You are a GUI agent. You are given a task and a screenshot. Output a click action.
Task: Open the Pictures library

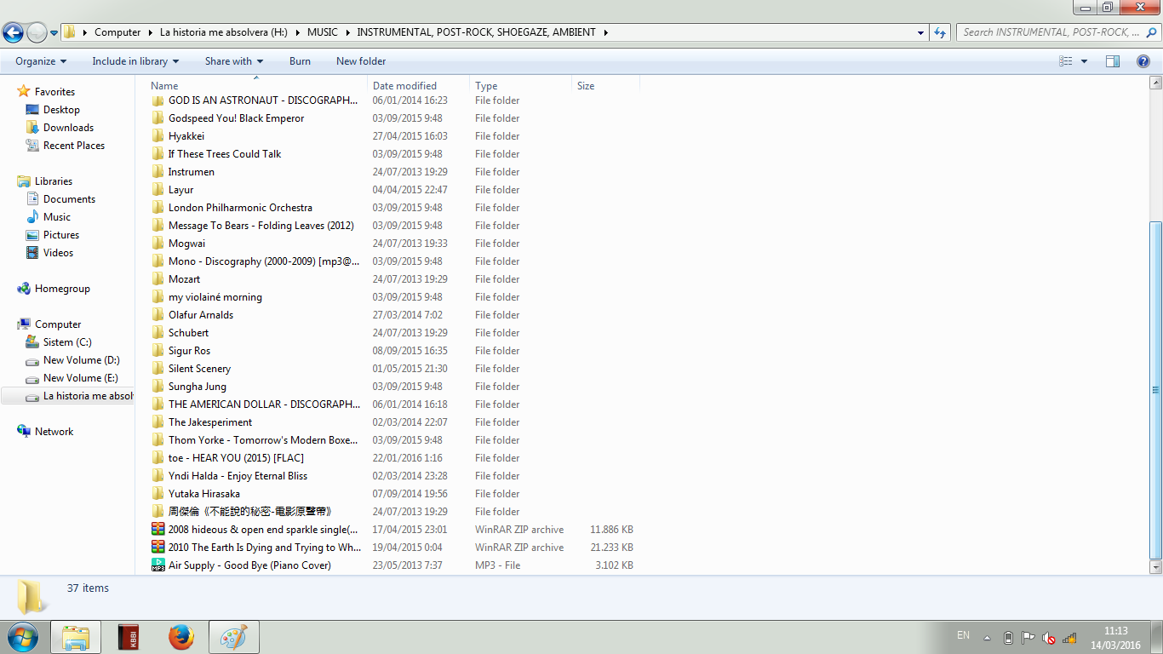pyautogui.click(x=61, y=235)
